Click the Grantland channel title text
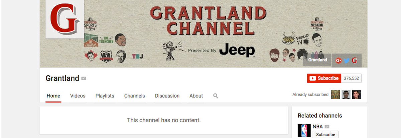The height and width of the screenshot is (138, 401). [62, 79]
